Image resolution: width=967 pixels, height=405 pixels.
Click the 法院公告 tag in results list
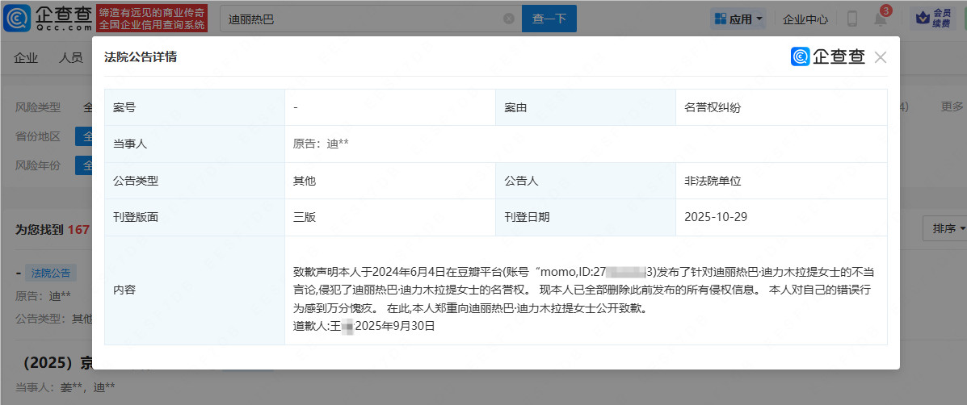coord(51,273)
